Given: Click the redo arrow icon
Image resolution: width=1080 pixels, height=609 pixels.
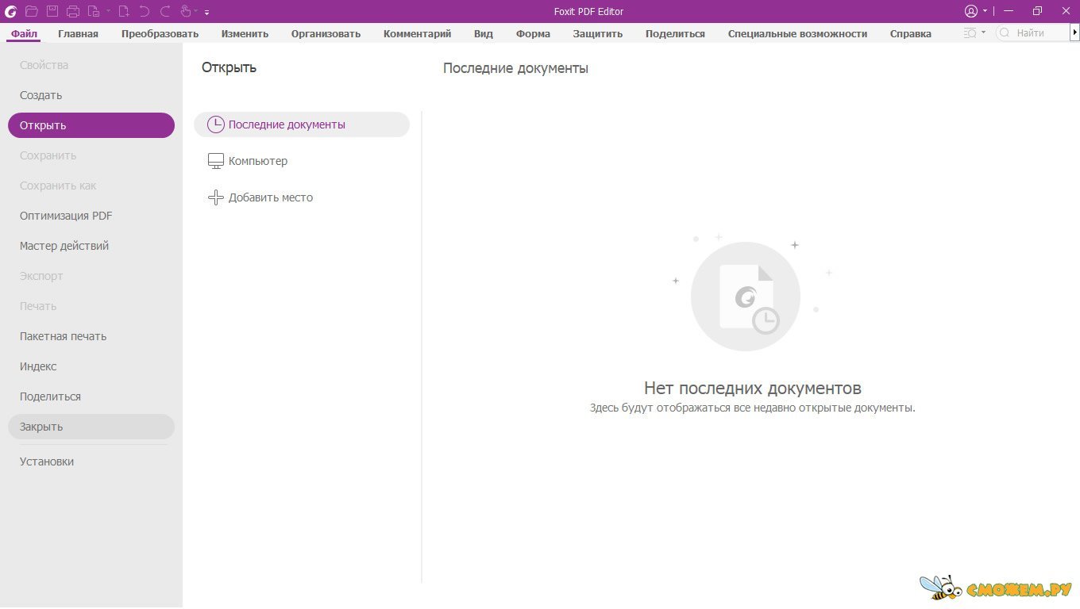Looking at the screenshot, I should [x=165, y=11].
